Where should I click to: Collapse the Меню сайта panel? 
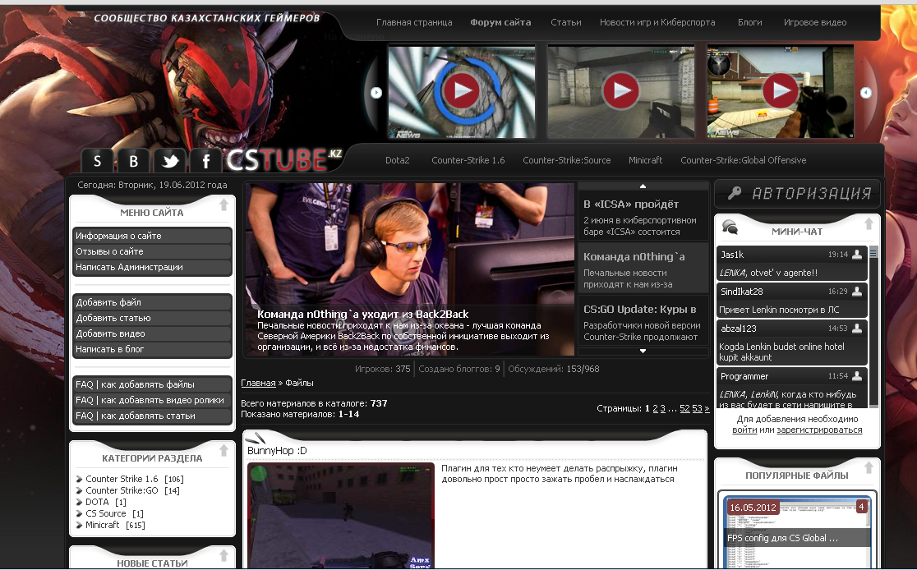[223, 206]
